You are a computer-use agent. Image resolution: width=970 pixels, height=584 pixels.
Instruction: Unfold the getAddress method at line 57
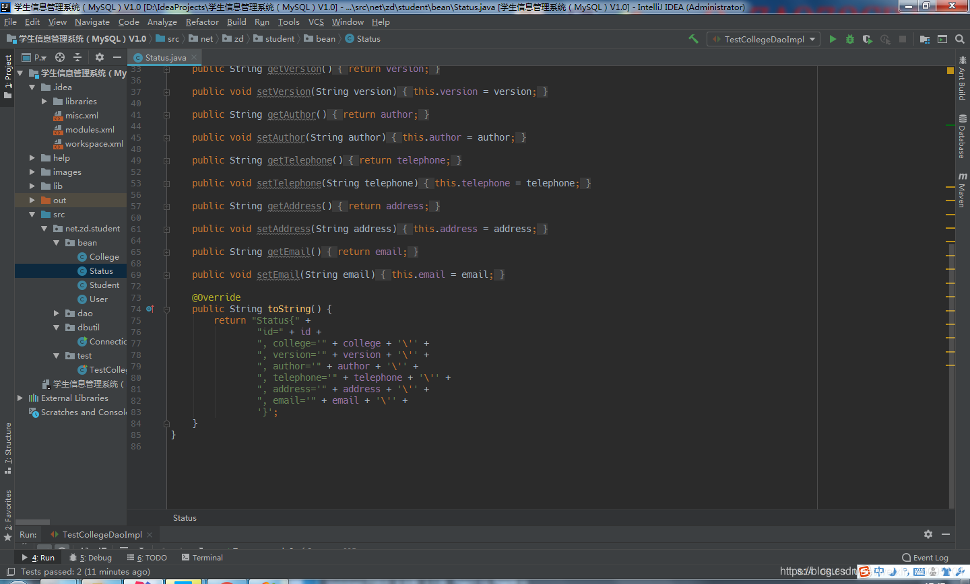click(166, 206)
